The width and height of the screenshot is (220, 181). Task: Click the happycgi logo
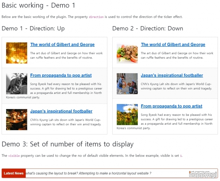coord(203,174)
